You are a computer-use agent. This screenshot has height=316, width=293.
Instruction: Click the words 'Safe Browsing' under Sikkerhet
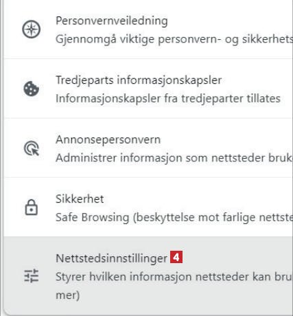pyautogui.click(x=93, y=217)
